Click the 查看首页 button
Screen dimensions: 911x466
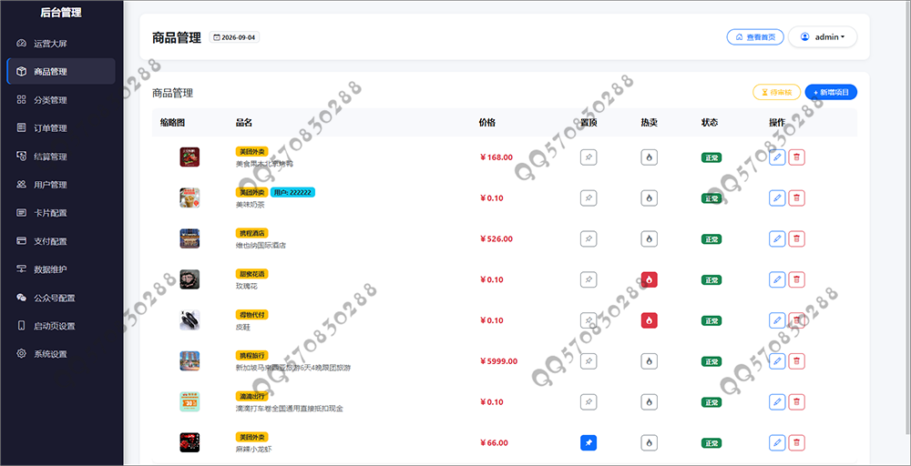[755, 37]
